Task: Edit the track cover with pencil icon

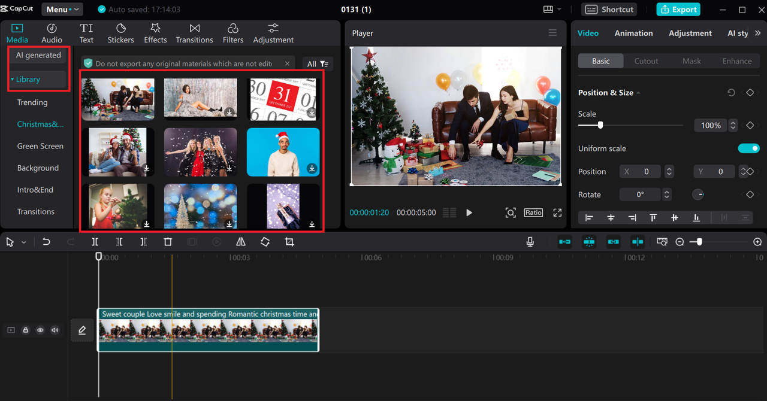Action: [82, 330]
